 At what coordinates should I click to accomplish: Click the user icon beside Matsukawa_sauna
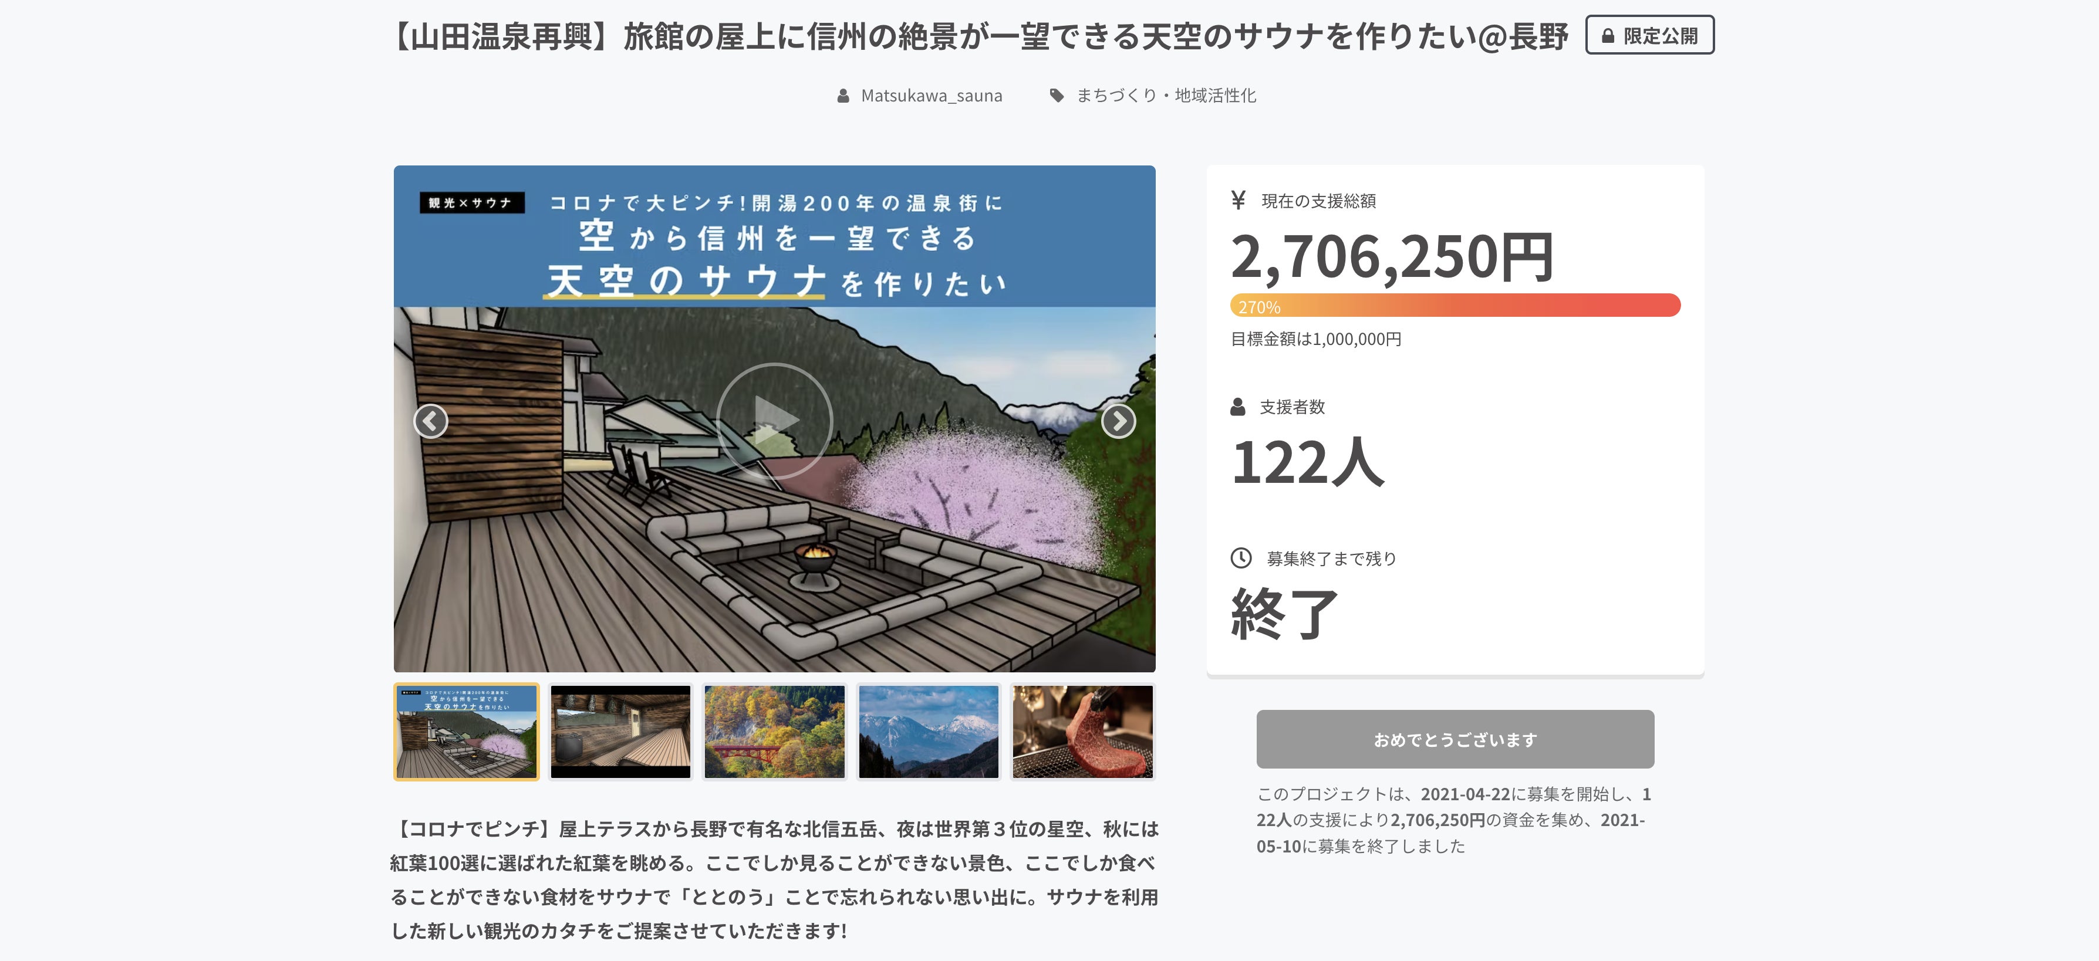[x=843, y=96]
